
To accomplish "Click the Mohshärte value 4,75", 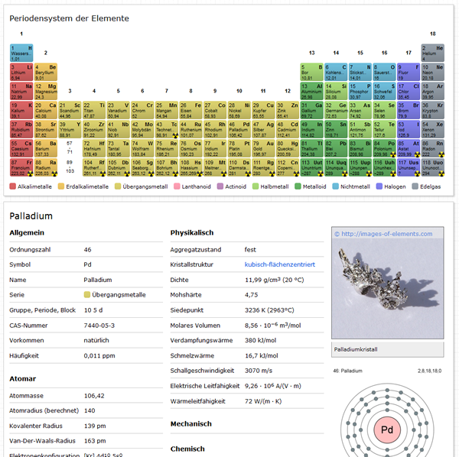I will [251, 295].
